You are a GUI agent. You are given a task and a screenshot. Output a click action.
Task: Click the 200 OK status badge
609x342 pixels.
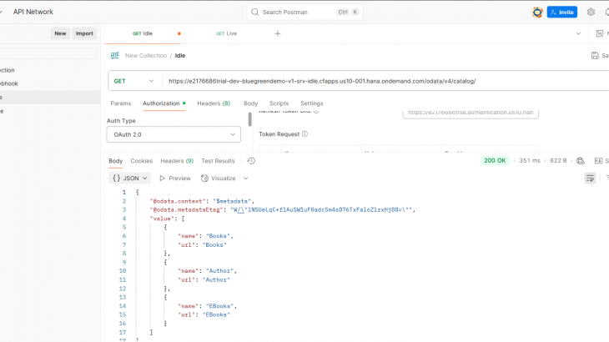[x=495, y=160]
